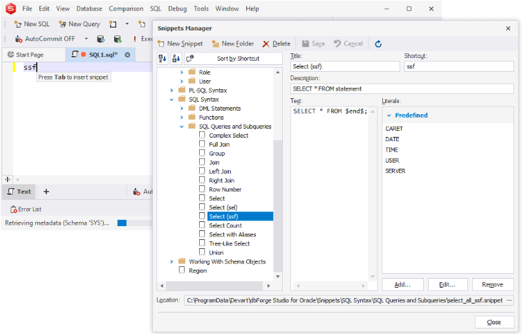The image size is (522, 334).
Task: Select the CARET predefined literal
Action: 394,129
